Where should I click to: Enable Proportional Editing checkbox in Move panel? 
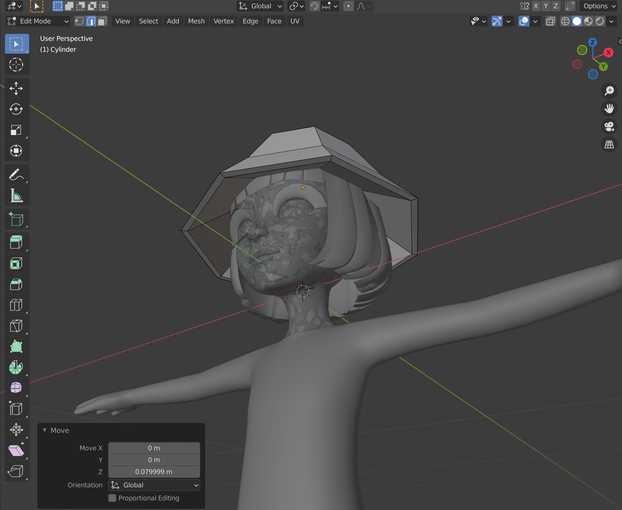point(112,498)
